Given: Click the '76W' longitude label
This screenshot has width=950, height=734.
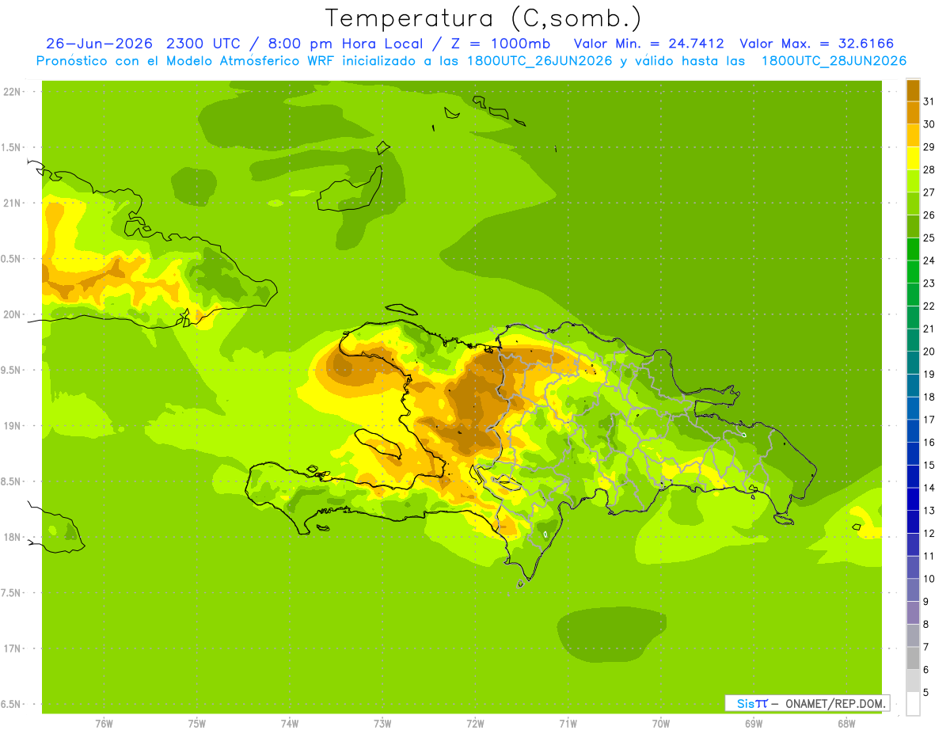Looking at the screenshot, I should 104,723.
